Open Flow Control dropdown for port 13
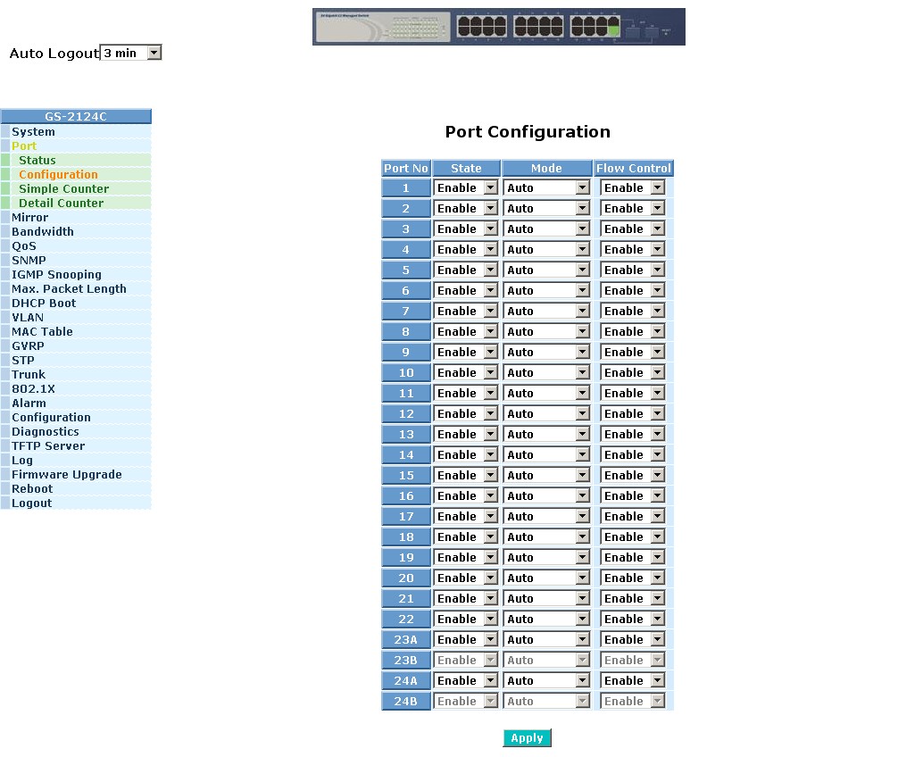The width and height of the screenshot is (898, 757). point(632,434)
